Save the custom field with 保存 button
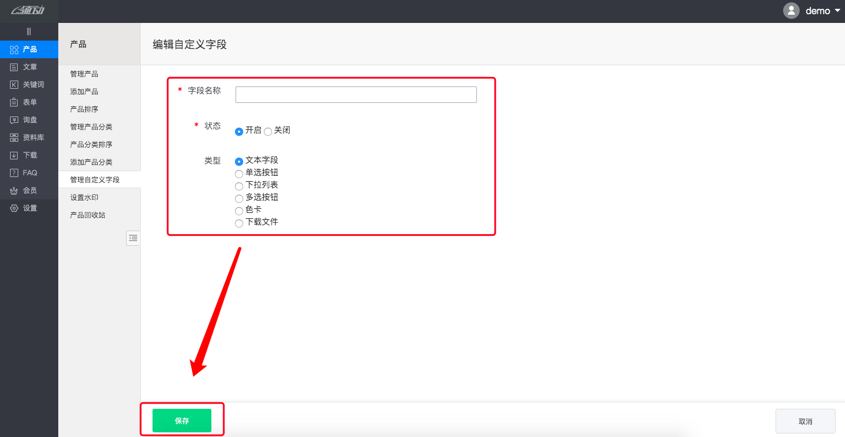 coord(182,420)
